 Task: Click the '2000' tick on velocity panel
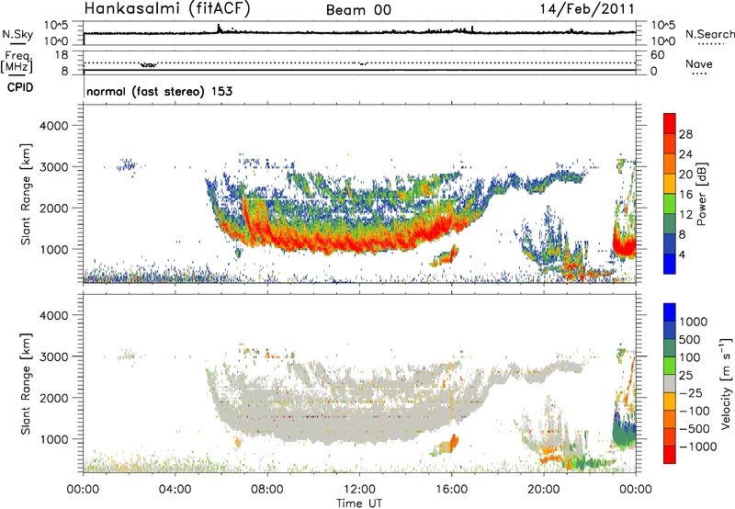[54, 398]
